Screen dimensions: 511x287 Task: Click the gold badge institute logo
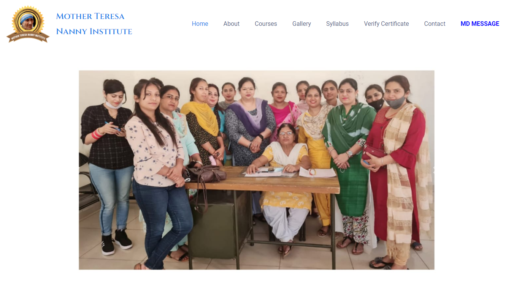28,24
